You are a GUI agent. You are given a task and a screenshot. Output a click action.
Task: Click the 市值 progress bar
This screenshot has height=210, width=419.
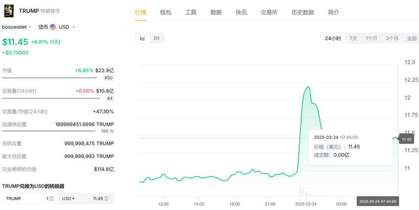tap(50, 78)
